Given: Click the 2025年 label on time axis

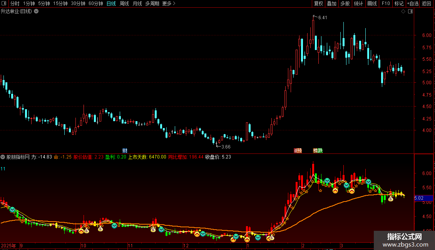Looking at the screenshot, I should point(8,245).
